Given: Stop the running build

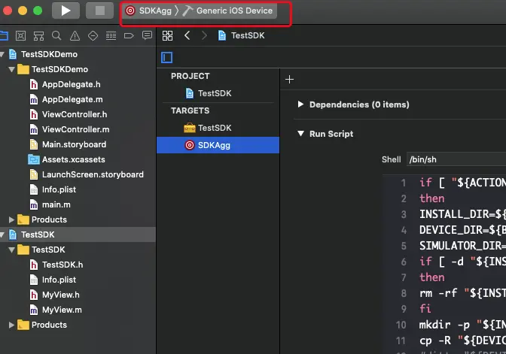Looking at the screenshot, I should (x=99, y=11).
